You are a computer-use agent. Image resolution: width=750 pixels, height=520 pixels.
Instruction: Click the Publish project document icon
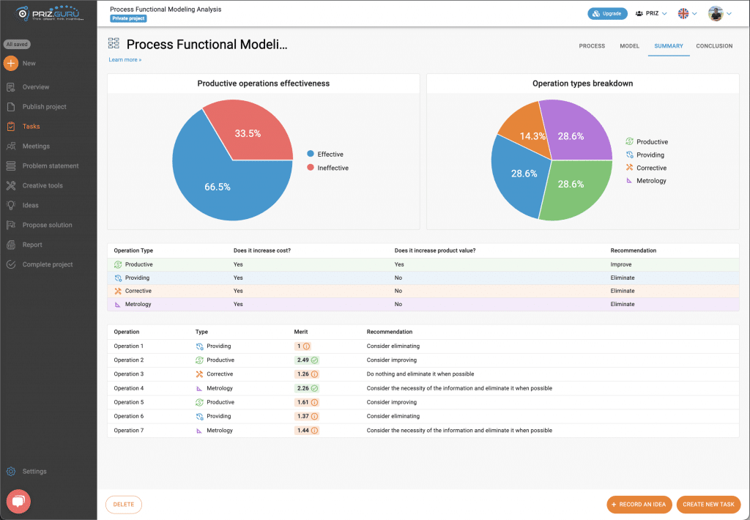(x=11, y=107)
